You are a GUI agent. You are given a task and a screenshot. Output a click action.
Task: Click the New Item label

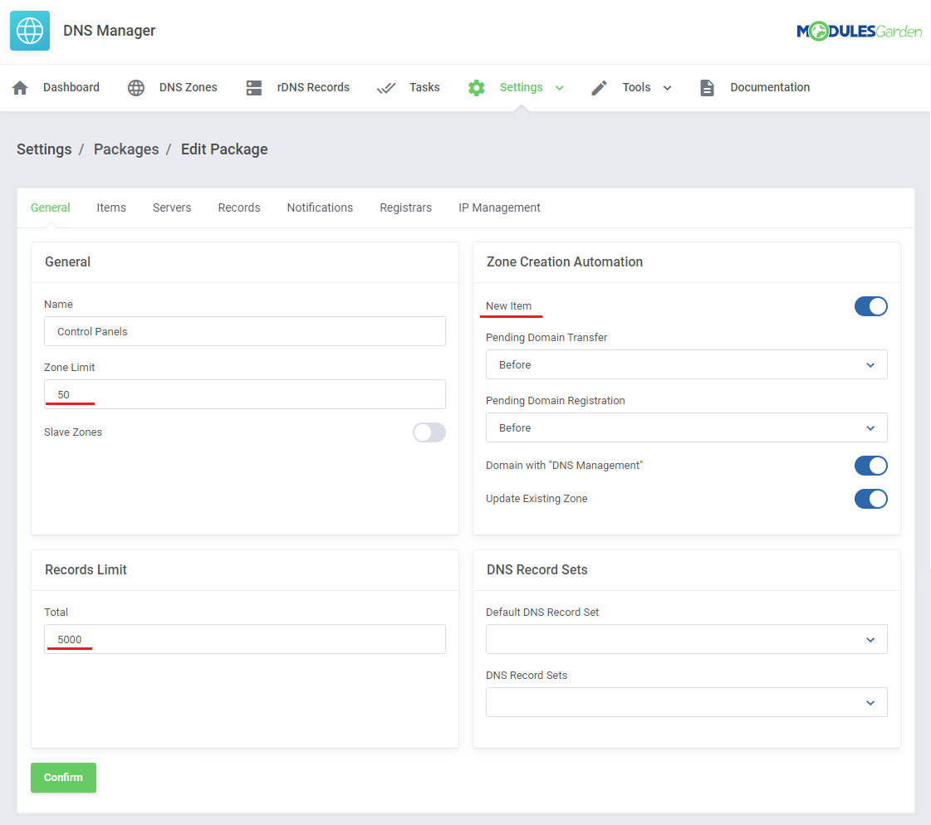click(x=508, y=306)
